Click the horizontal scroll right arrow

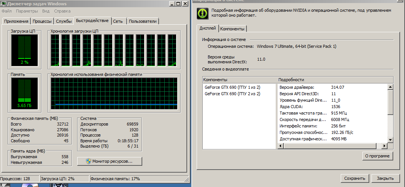[x=384, y=146]
